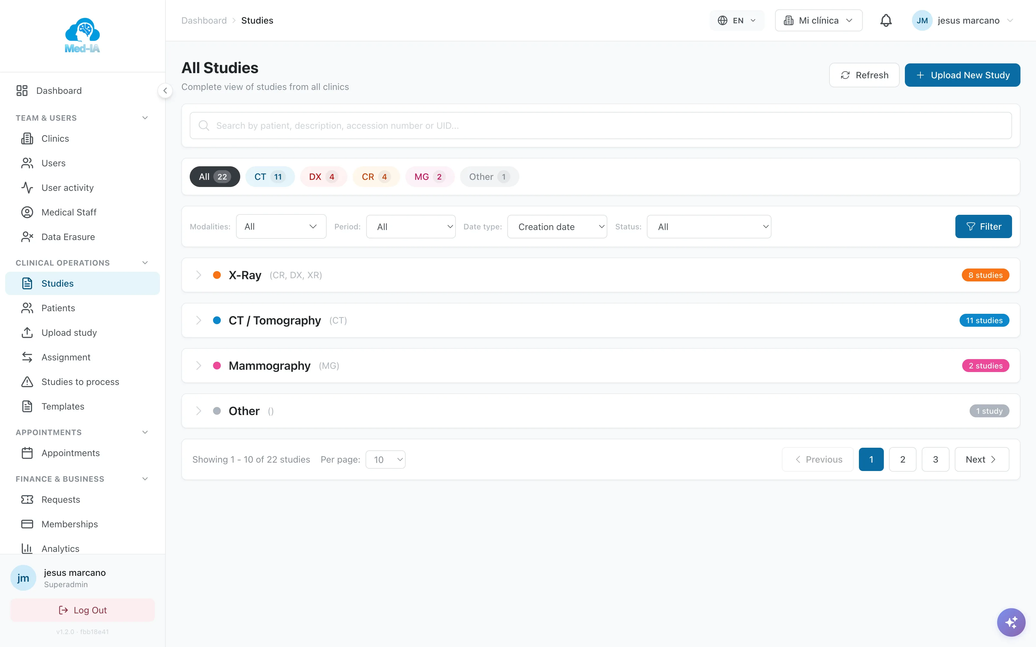1036x647 pixels.
Task: Open the AI assistant sparkle button
Action: 1011,622
